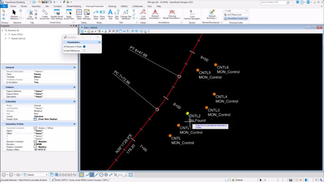Collapse the Geometry Points section
The width and height of the screenshot is (324, 182).
pos(75,124)
